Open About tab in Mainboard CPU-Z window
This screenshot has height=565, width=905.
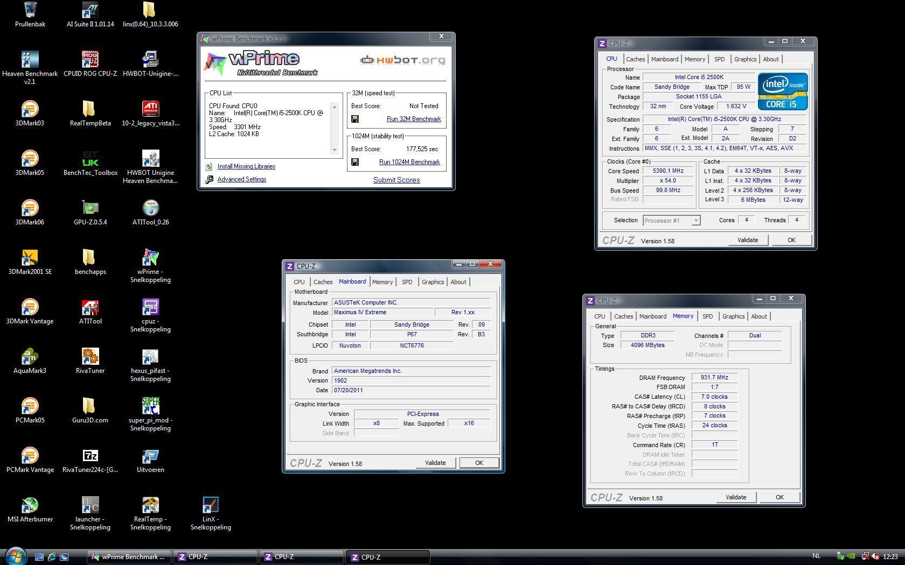[458, 282]
